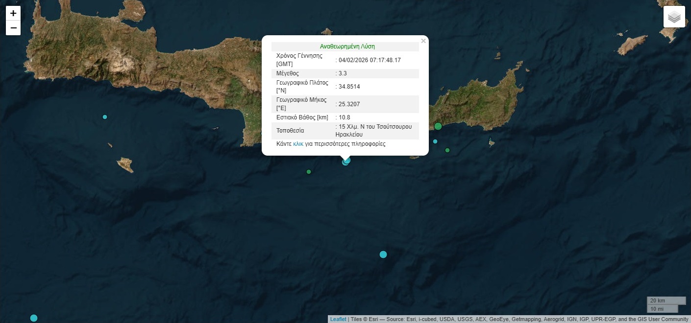The image size is (691, 323).
Task: Click the magnitude value 3.3 in popup
Action: pos(343,73)
